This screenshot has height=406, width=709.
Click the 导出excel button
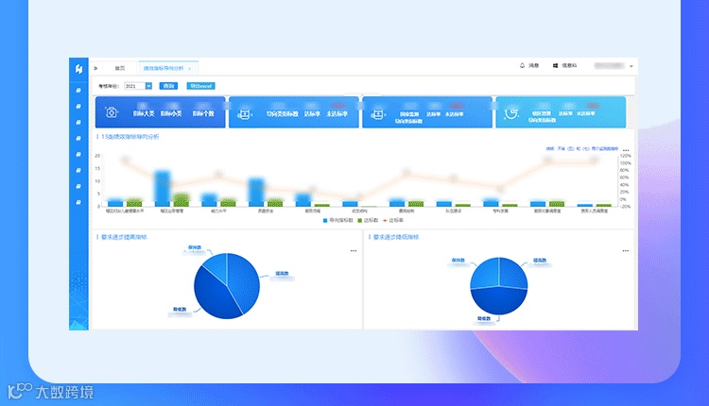point(200,86)
